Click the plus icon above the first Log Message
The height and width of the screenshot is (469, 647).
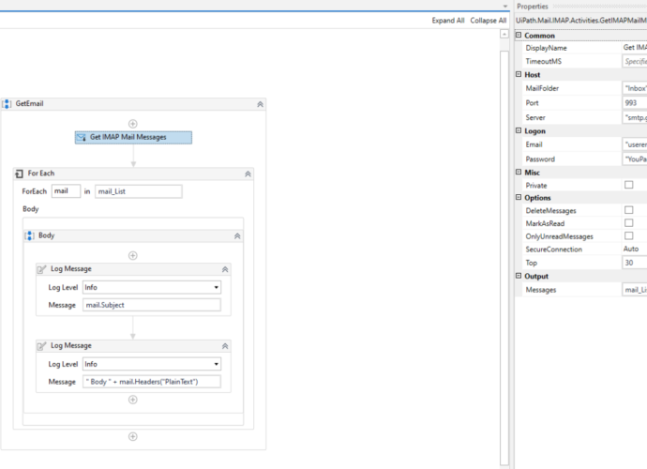[x=133, y=255]
